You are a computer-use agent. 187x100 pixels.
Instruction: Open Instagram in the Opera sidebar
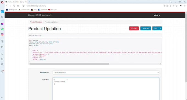pyautogui.click(x=2, y=34)
